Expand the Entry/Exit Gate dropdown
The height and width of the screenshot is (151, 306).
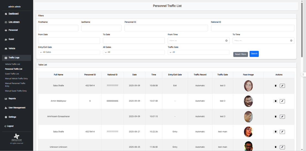pyautogui.click(x=69, y=52)
